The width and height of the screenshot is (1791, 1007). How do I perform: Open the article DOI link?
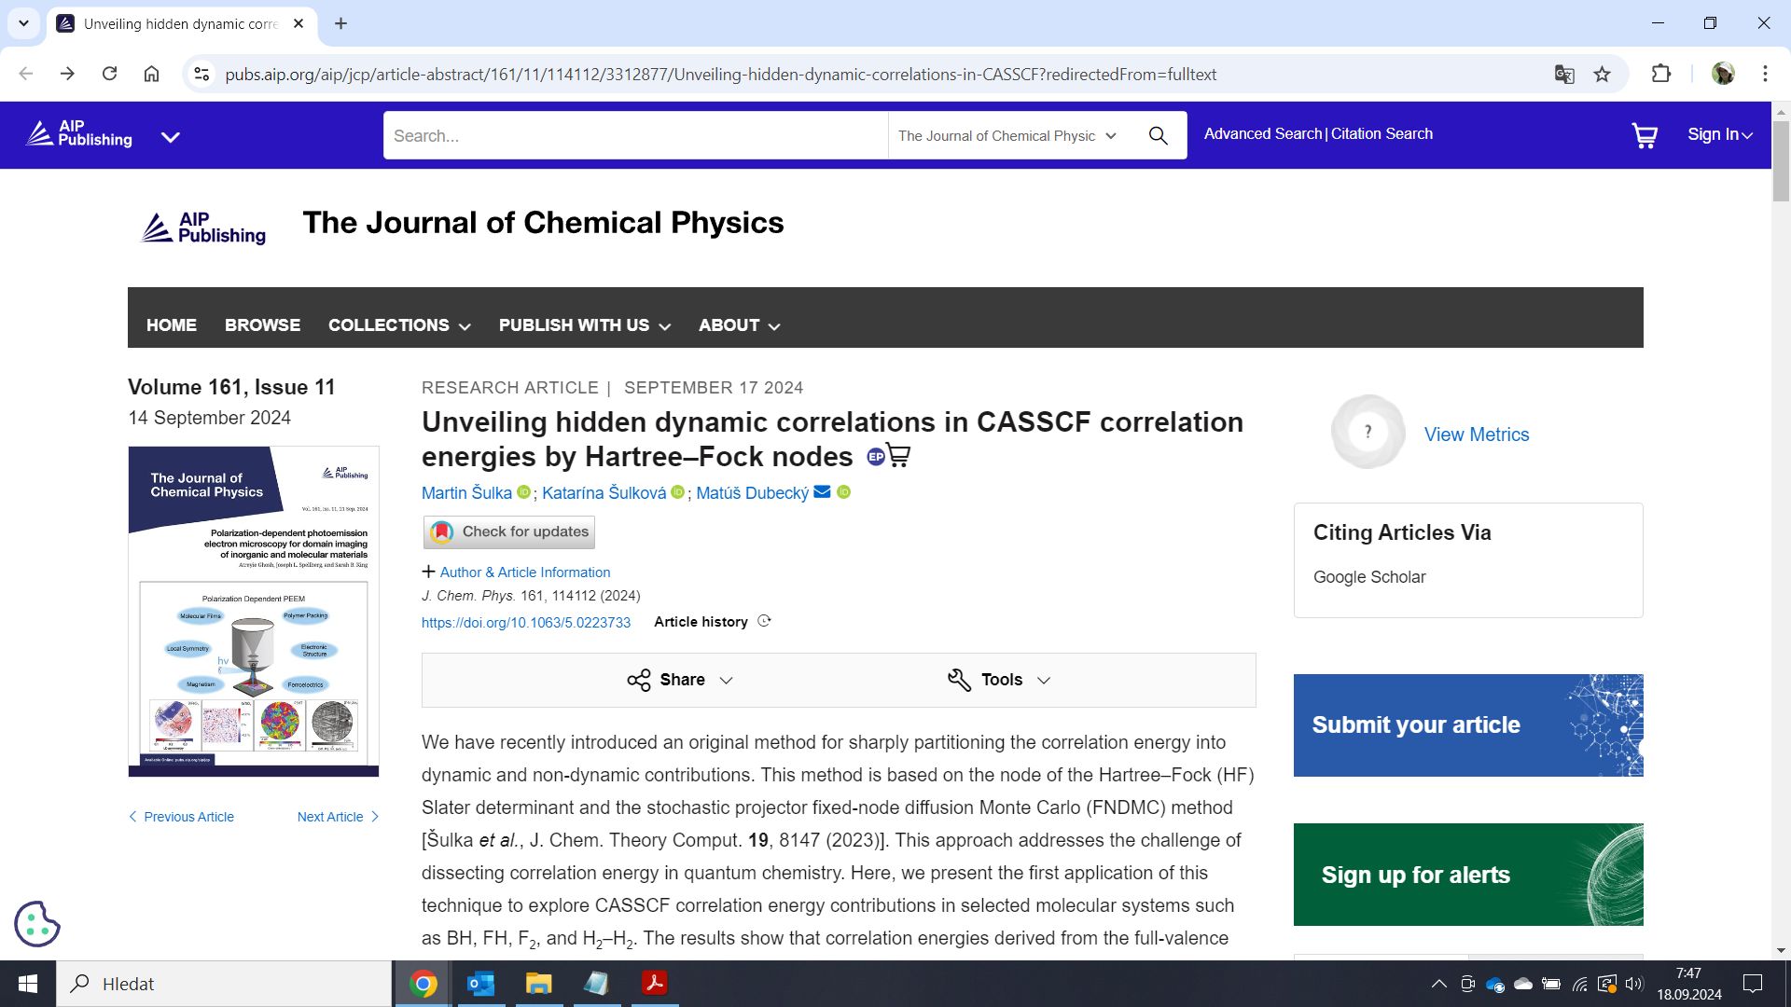(x=525, y=623)
